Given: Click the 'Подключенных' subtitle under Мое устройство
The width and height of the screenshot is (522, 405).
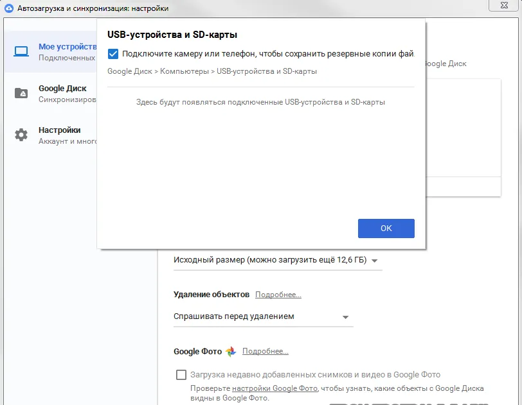Looking at the screenshot, I should pos(67,58).
